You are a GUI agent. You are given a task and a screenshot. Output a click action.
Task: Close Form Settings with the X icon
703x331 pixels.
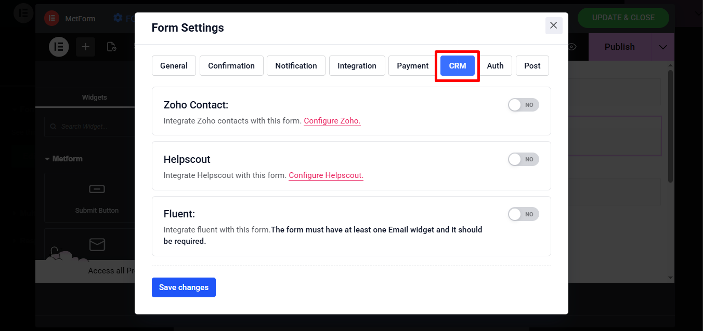553,25
